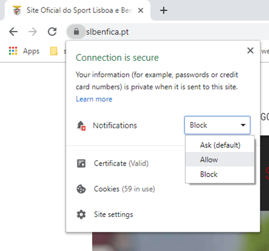Image resolution: width=269 pixels, height=251 pixels.
Task: Open the Apps grid shortcut
Action: [x=24, y=51]
